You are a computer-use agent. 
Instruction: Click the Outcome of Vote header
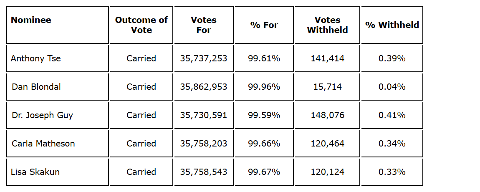coord(141,25)
